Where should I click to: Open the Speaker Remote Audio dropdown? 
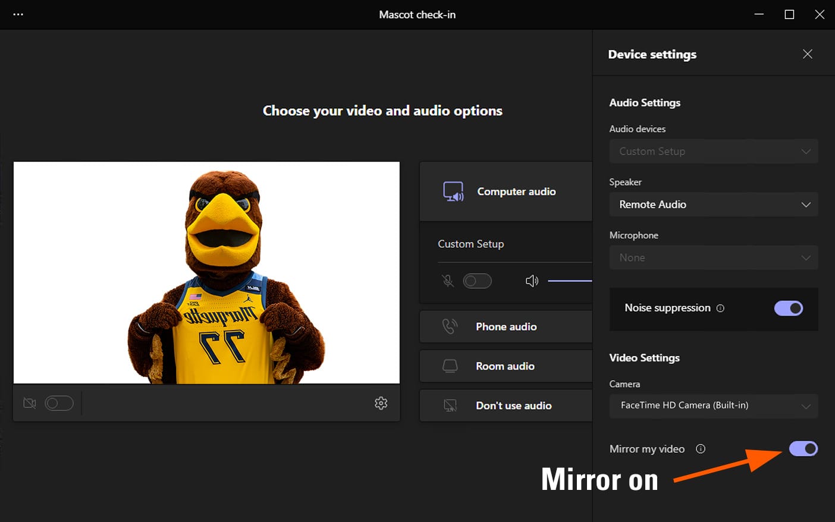713,205
